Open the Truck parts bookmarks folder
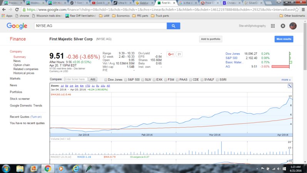The width and height of the screenshot is (307, 173). pos(160,16)
